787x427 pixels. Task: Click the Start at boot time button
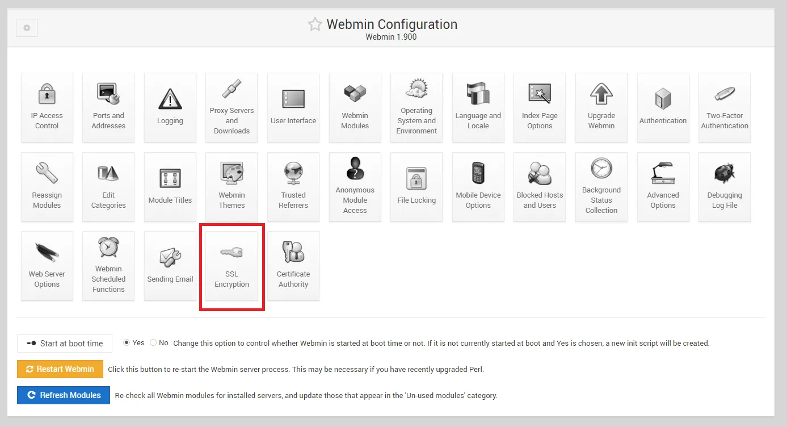pos(65,344)
